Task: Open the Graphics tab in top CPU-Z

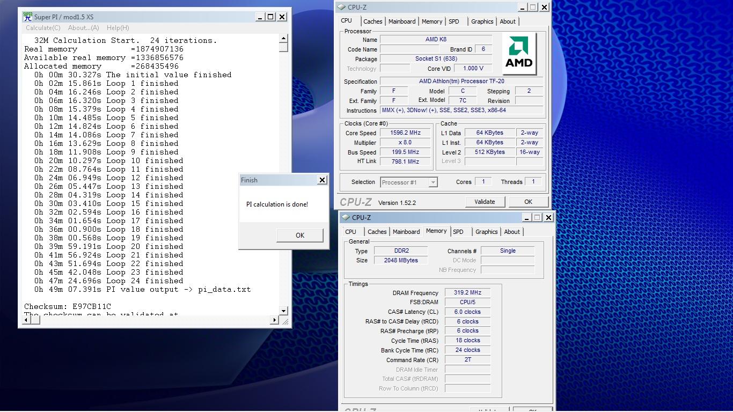Action: [482, 21]
